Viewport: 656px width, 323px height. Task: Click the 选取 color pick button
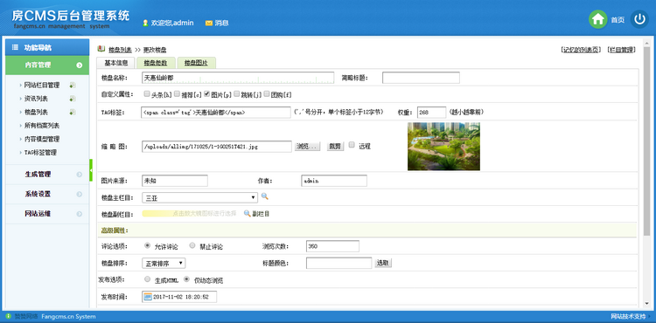(383, 264)
